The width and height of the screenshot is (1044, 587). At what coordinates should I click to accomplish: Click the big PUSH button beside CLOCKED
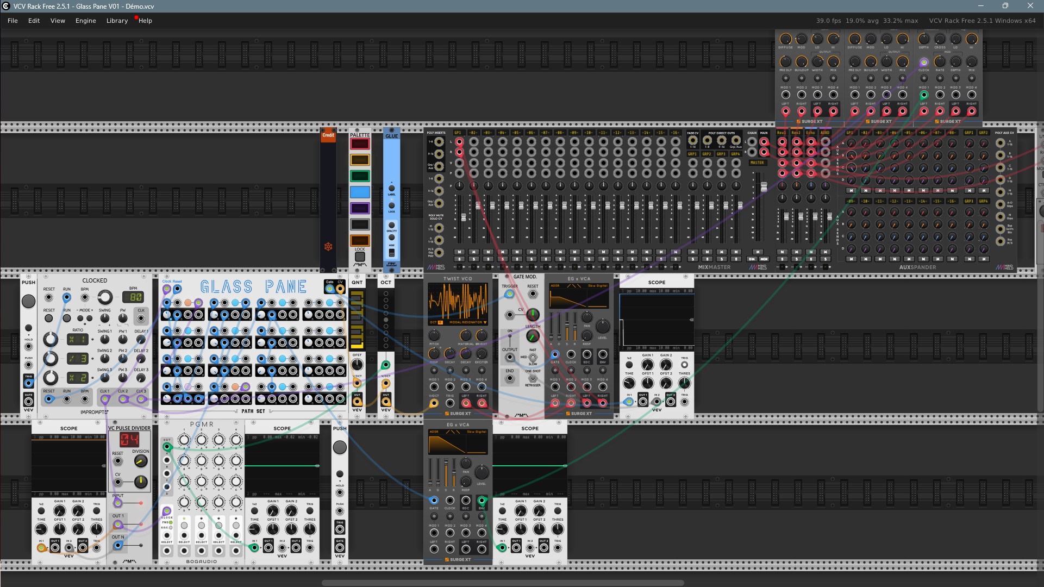tap(28, 301)
